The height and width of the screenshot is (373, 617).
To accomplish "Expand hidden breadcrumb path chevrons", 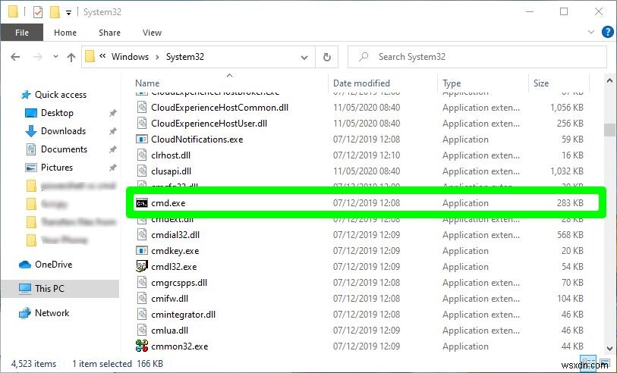I will (102, 56).
